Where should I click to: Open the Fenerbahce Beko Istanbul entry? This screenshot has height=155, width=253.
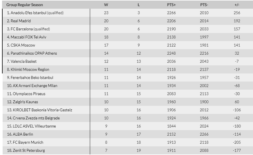(x=32, y=77)
